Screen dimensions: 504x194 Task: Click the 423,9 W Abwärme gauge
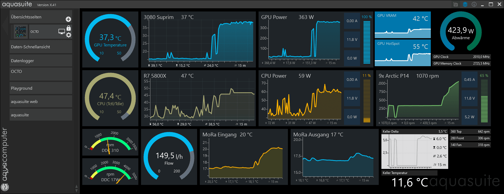click(461, 31)
